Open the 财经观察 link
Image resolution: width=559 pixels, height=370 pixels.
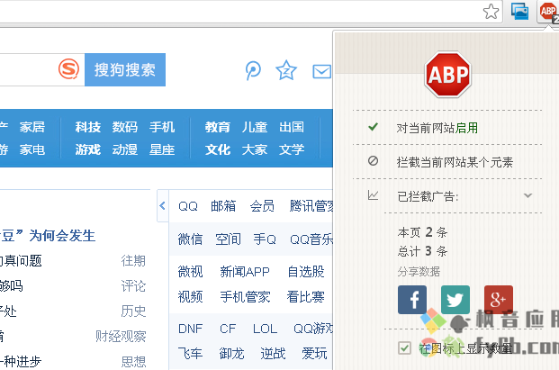point(121,336)
